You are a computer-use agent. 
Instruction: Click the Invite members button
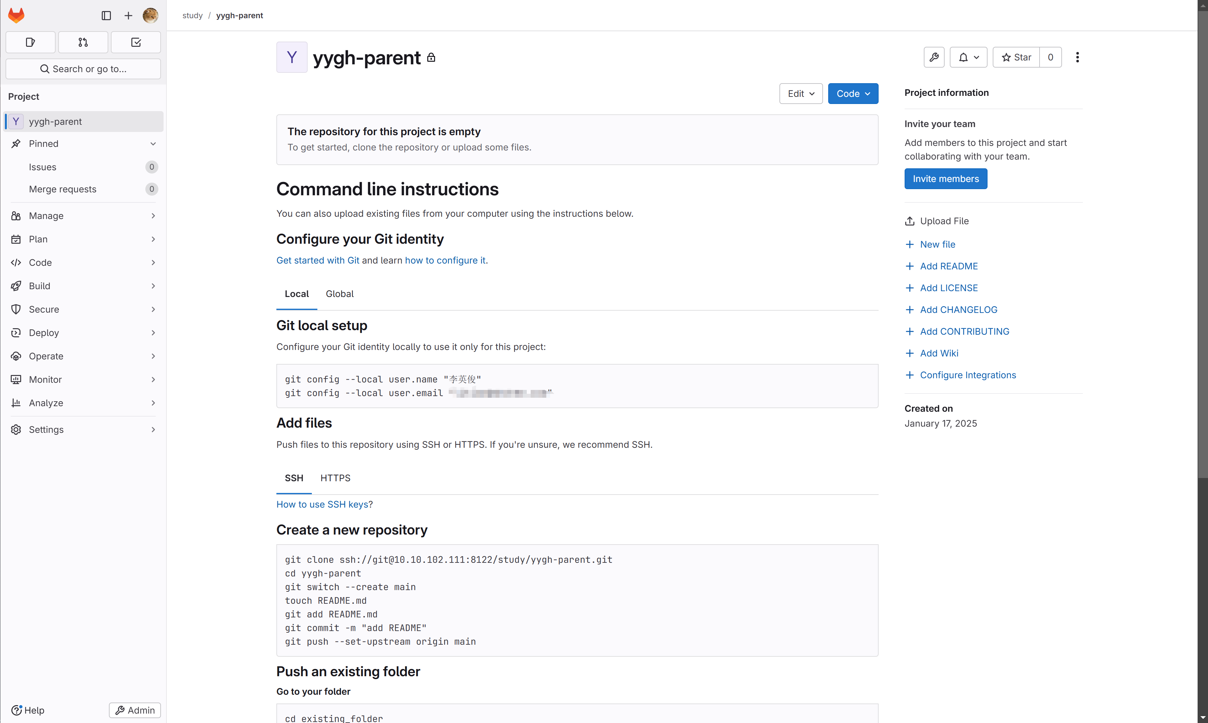945,179
